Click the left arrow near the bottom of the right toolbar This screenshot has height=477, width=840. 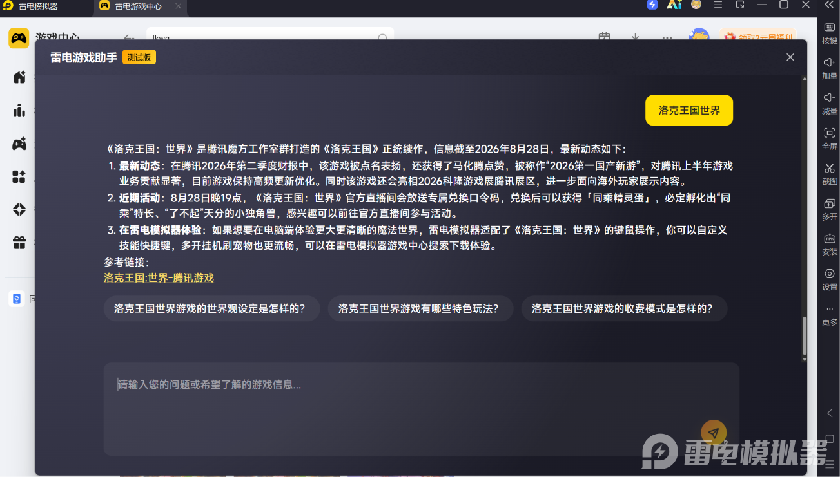coord(830,413)
